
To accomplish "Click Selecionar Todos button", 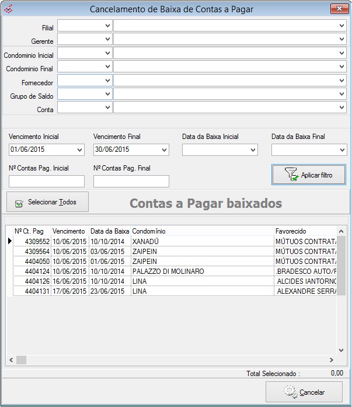I will click(x=47, y=202).
